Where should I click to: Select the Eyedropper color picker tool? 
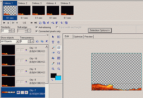[53, 63]
